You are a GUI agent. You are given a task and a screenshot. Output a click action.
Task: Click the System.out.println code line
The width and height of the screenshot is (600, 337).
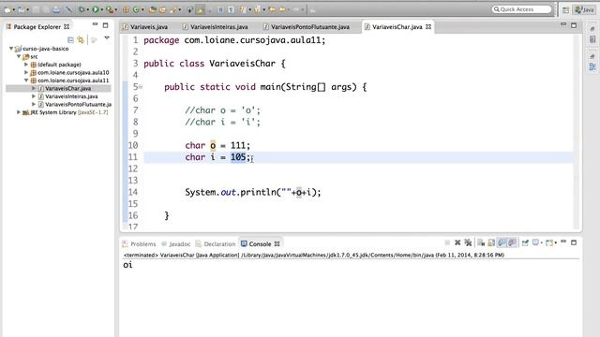click(252, 192)
